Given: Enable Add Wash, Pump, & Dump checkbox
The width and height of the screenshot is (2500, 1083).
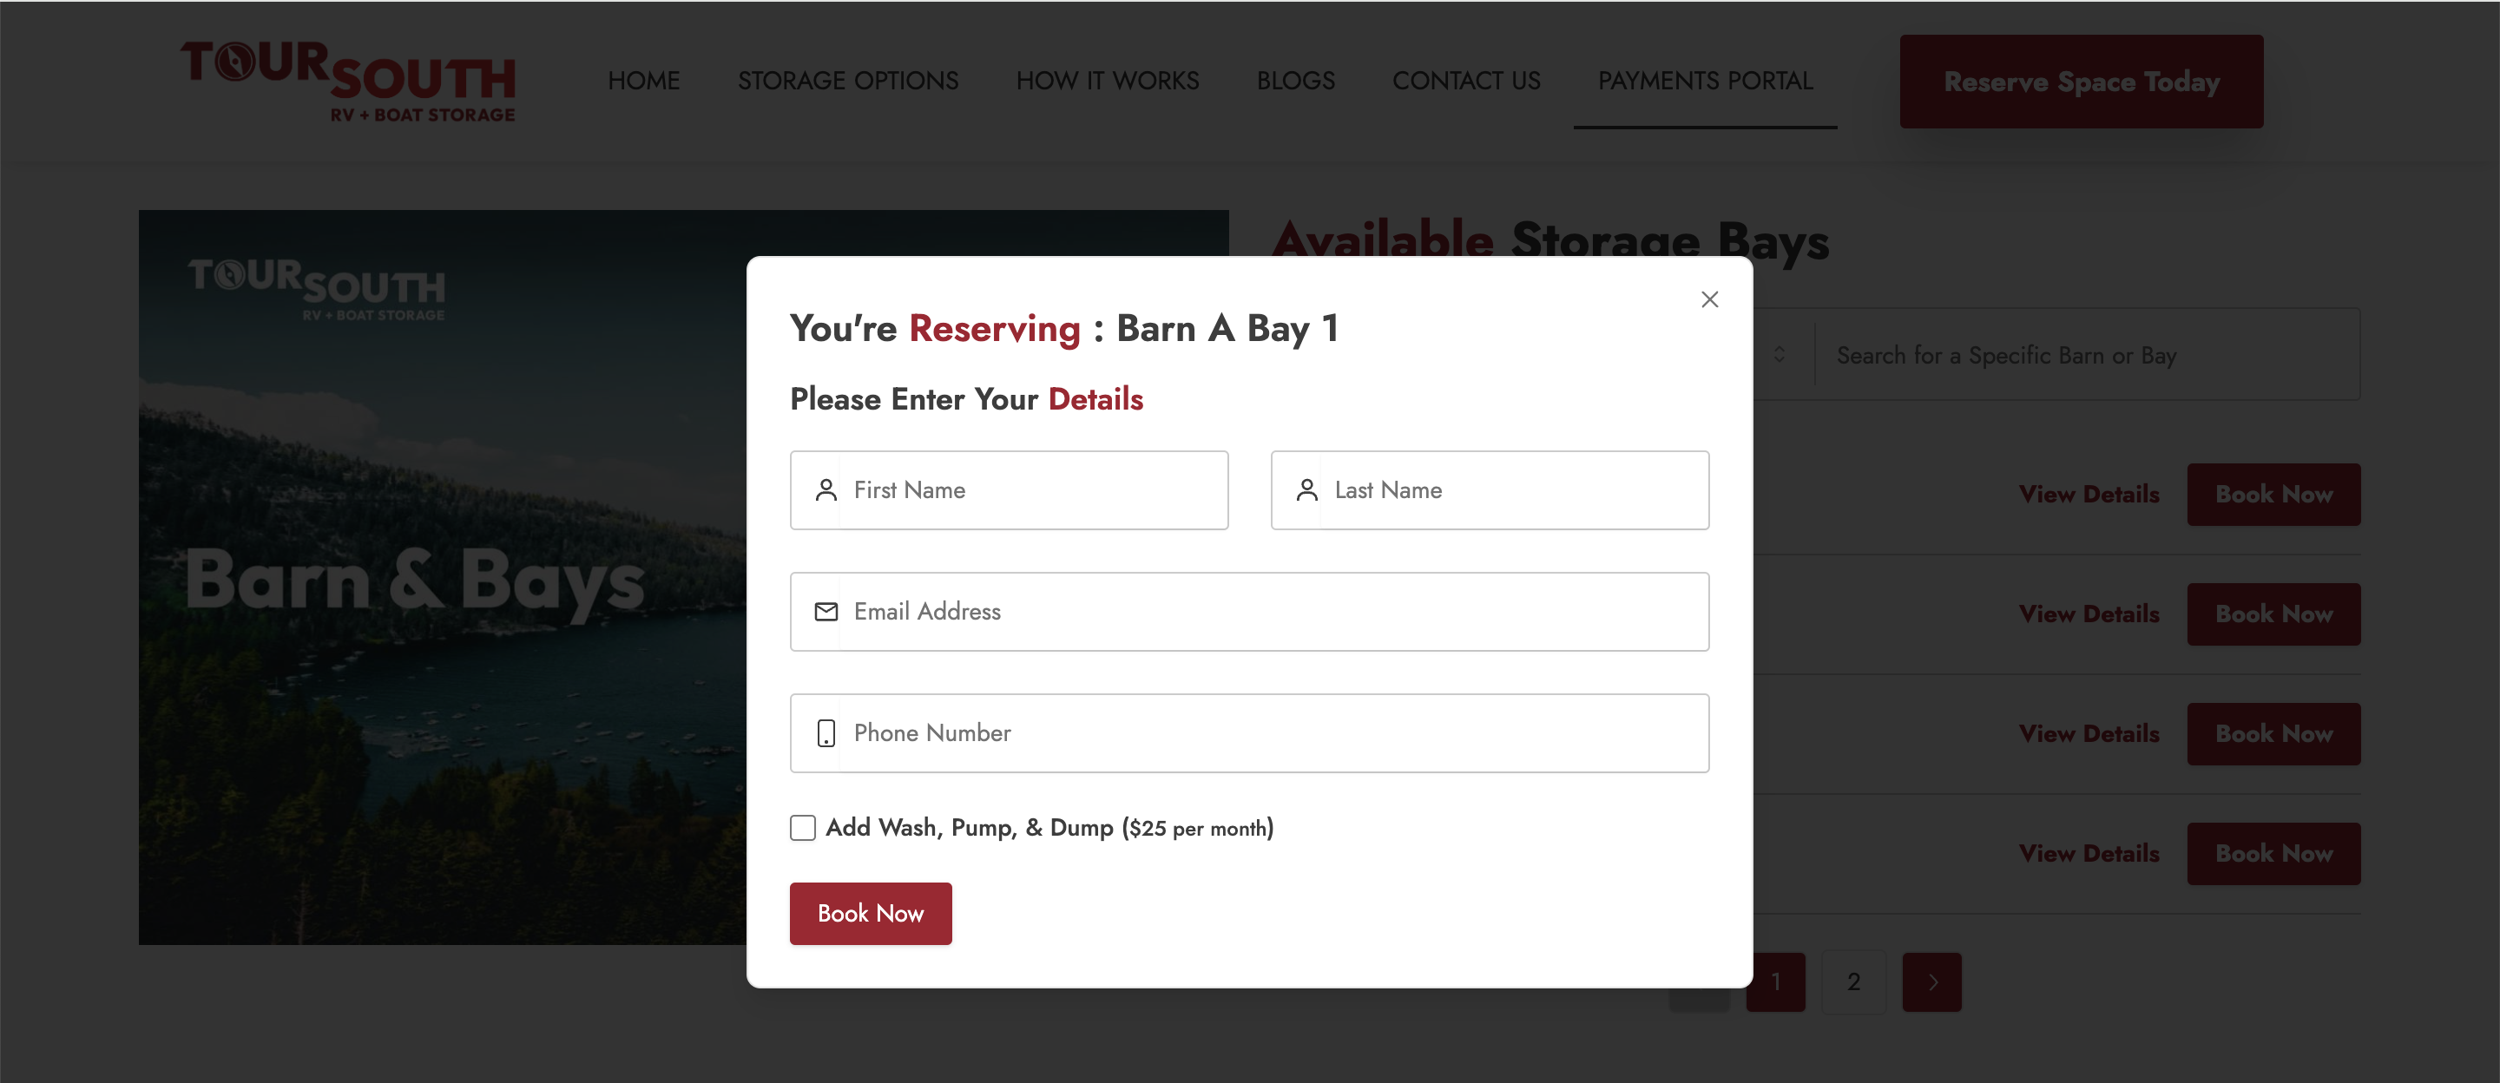Looking at the screenshot, I should coord(803,828).
